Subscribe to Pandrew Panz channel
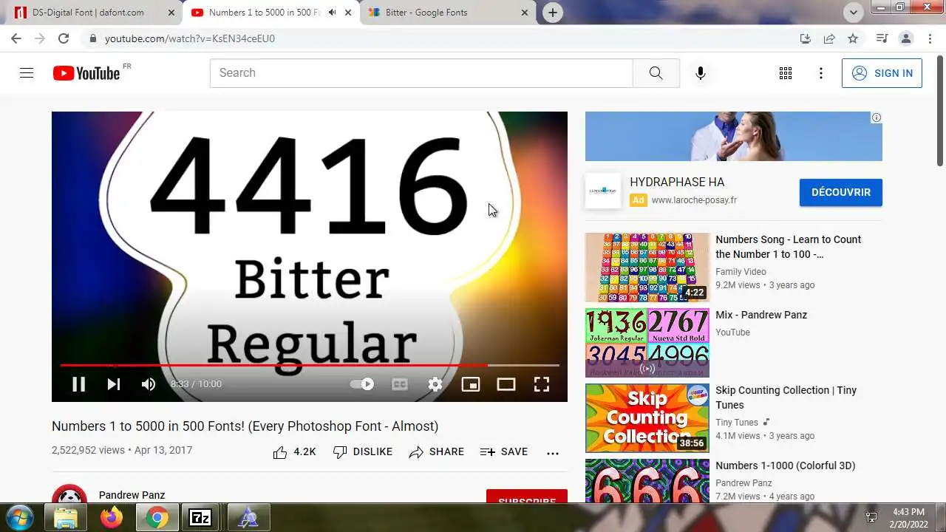 [x=527, y=497]
